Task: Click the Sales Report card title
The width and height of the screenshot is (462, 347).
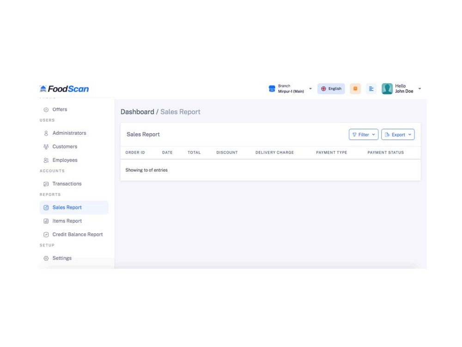Action: [x=143, y=134]
